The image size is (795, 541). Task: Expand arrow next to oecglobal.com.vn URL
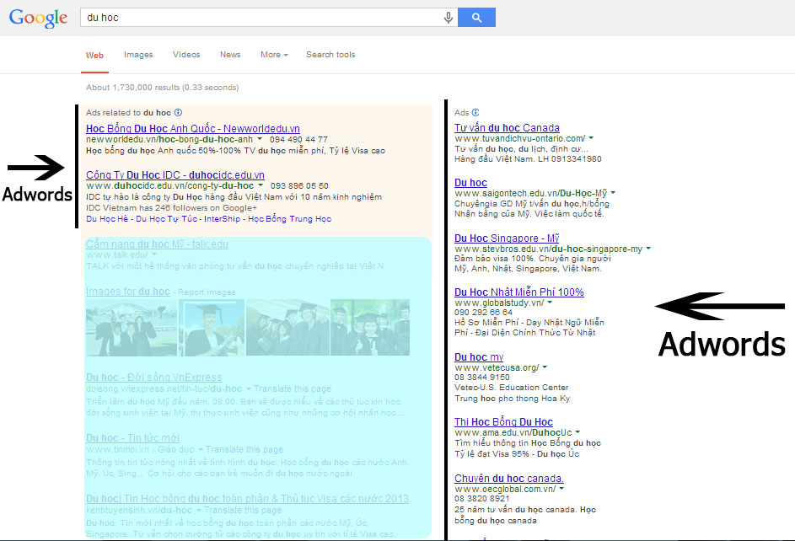(561, 488)
